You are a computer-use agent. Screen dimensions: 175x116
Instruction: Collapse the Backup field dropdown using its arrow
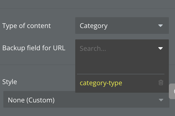point(161,49)
